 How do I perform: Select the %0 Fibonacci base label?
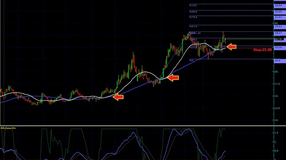click(x=192, y=60)
